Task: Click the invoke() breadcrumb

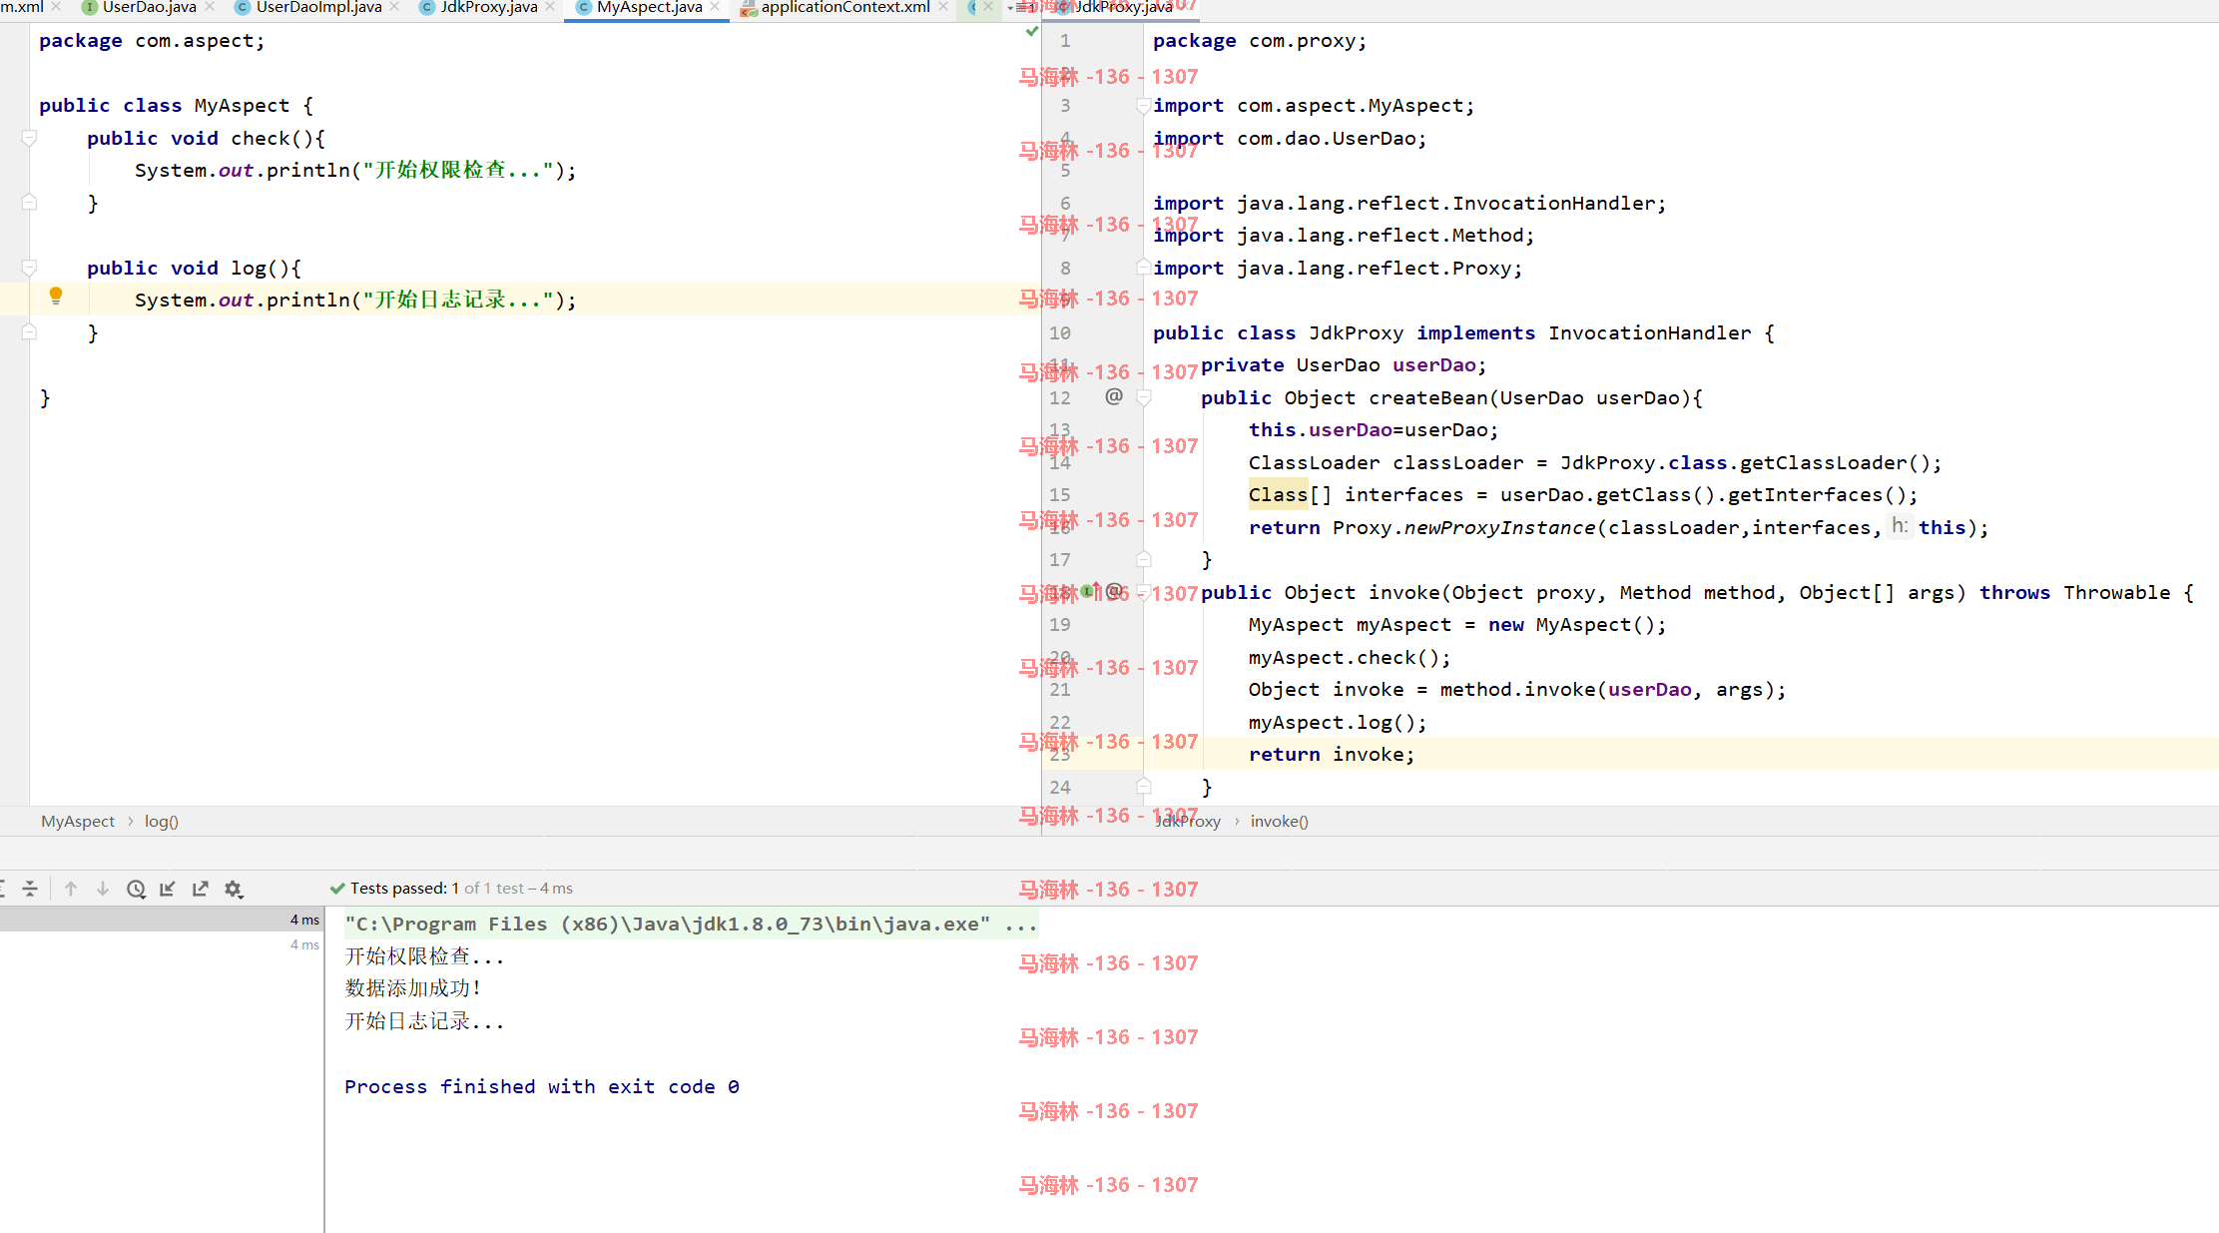Action: tap(1280, 821)
